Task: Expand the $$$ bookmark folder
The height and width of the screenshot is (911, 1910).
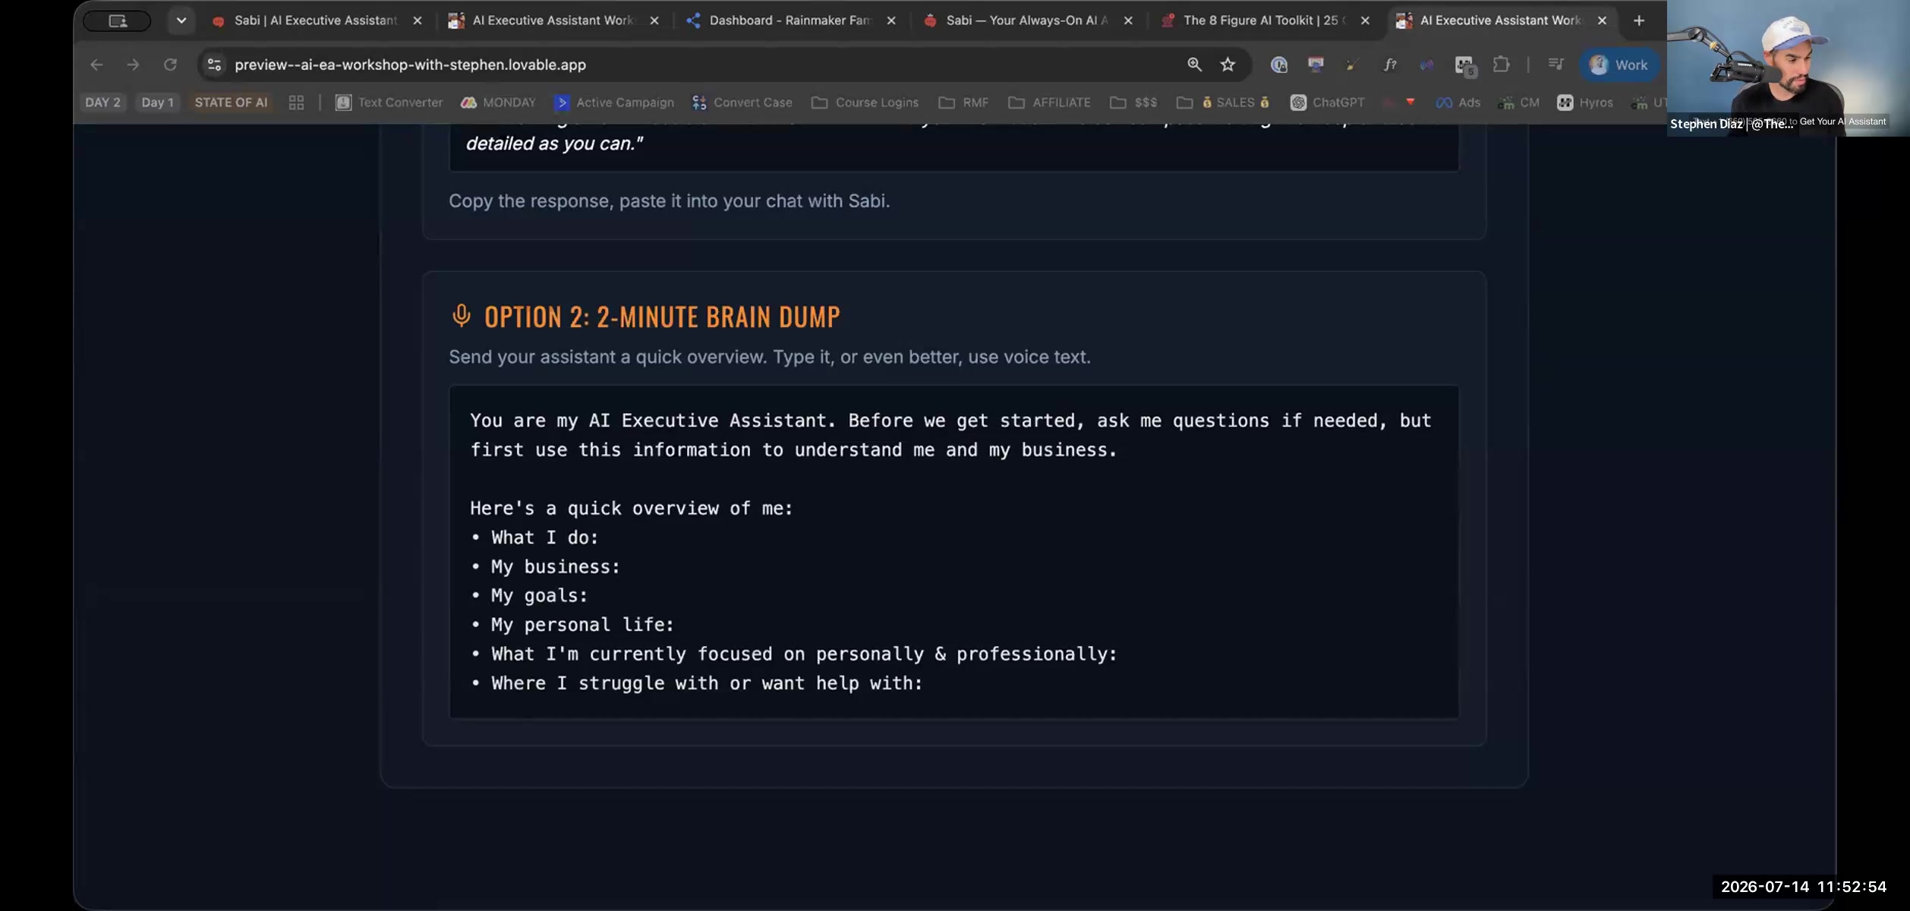Action: click(1133, 102)
